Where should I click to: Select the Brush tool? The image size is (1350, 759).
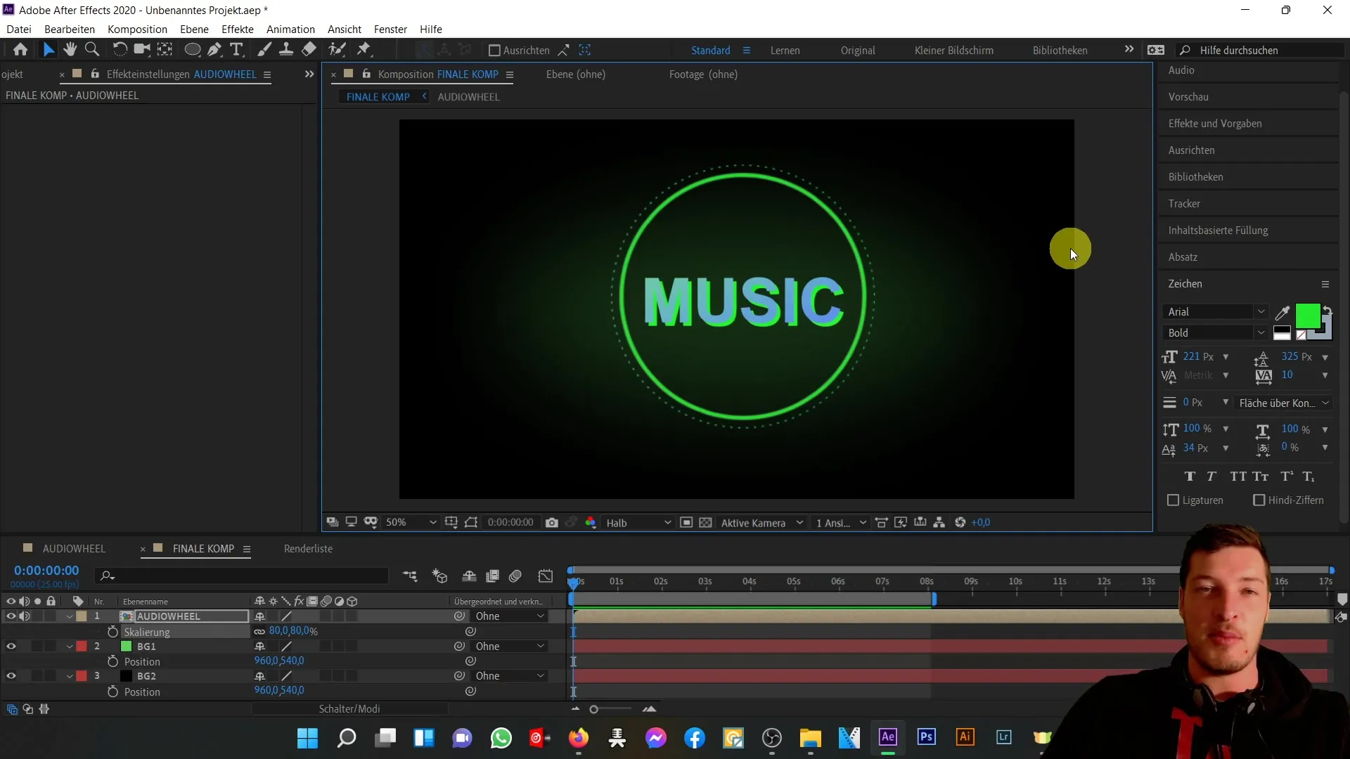264,50
